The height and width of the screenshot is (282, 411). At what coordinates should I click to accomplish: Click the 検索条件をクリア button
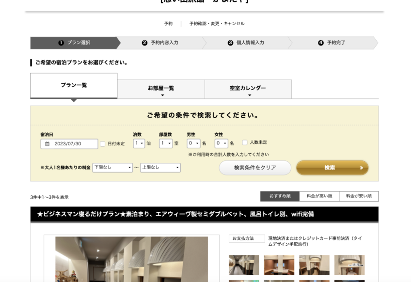(x=255, y=168)
